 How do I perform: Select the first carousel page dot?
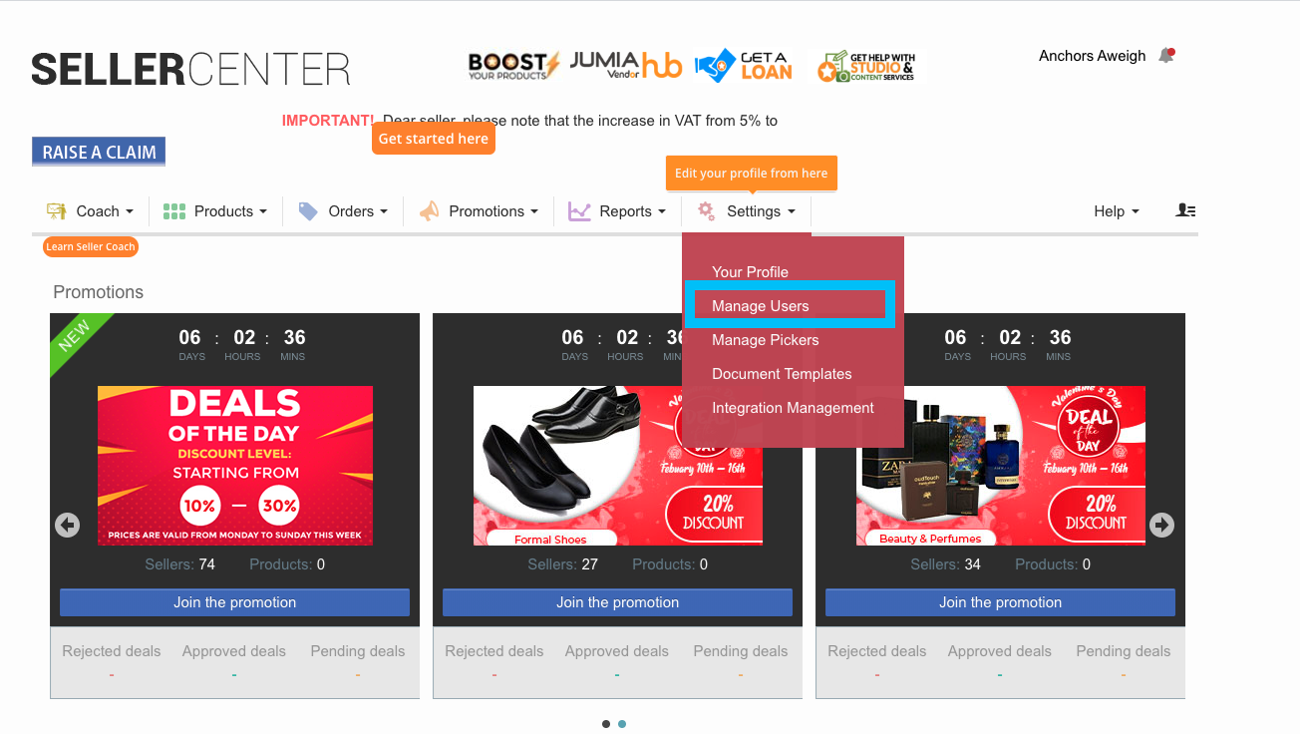pos(606,724)
